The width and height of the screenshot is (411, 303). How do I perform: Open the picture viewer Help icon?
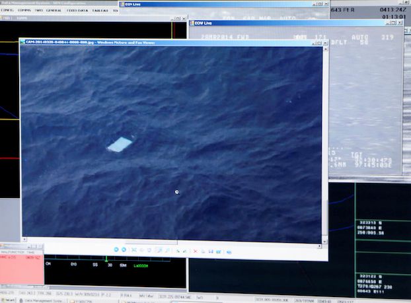pyautogui.click(x=229, y=251)
